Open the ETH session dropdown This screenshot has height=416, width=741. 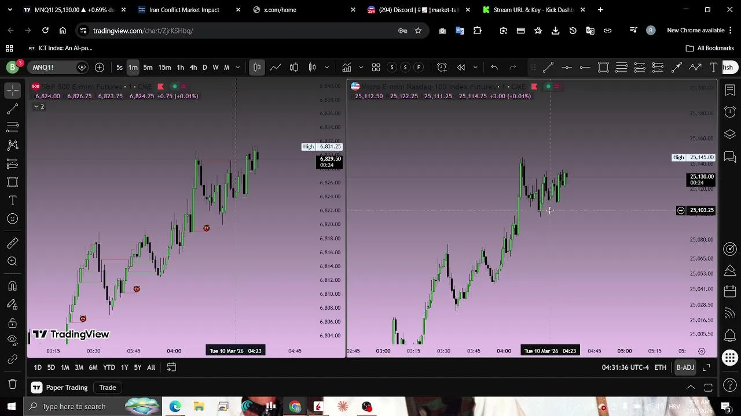660,367
